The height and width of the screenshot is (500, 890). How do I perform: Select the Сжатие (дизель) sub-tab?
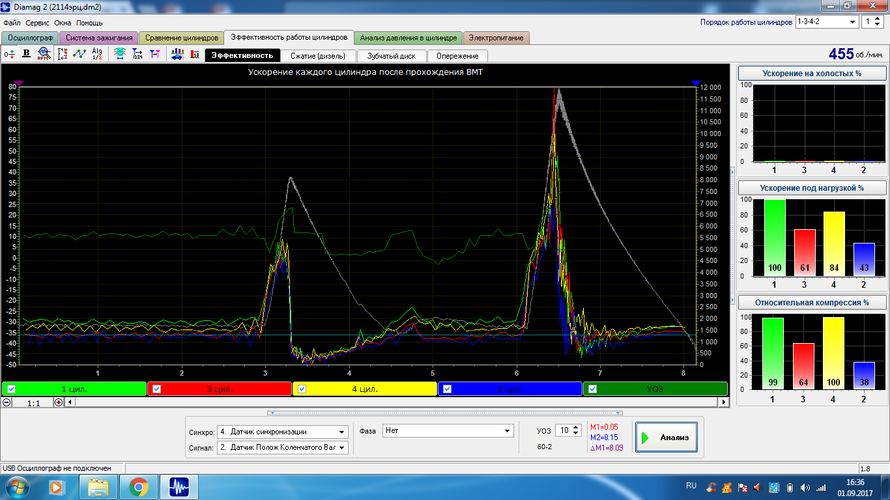[319, 55]
